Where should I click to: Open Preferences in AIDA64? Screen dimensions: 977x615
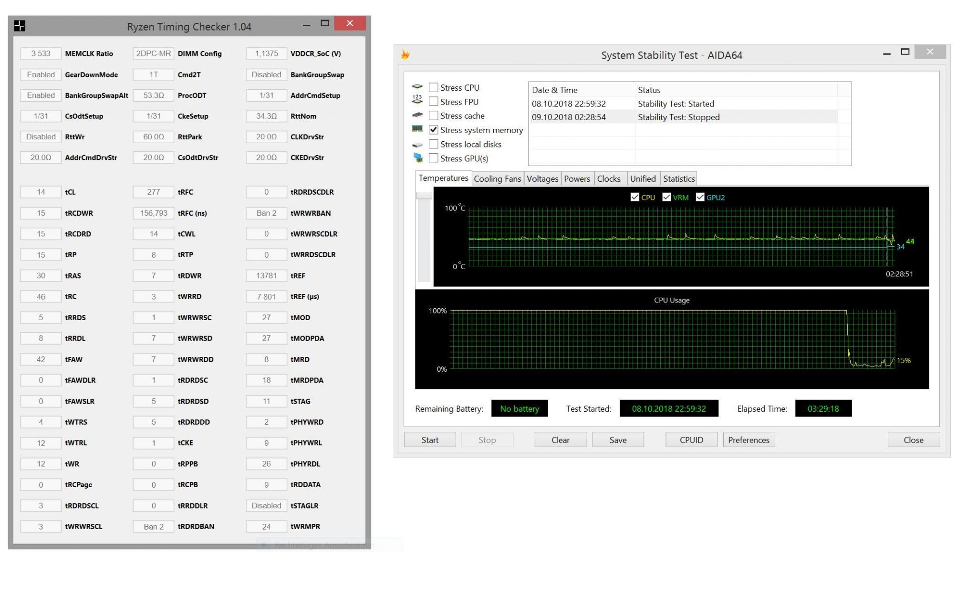coord(748,440)
